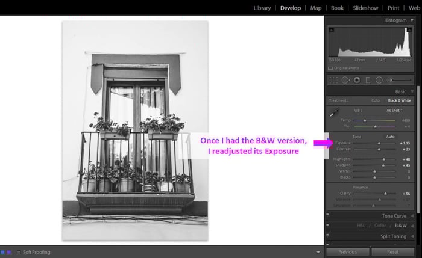Click the Tone Curve panel title
The width and height of the screenshot is (422, 258).
pos(394,216)
